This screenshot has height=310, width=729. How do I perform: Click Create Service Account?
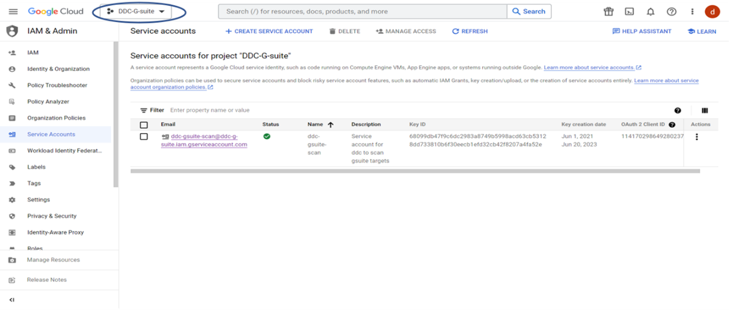(x=269, y=31)
